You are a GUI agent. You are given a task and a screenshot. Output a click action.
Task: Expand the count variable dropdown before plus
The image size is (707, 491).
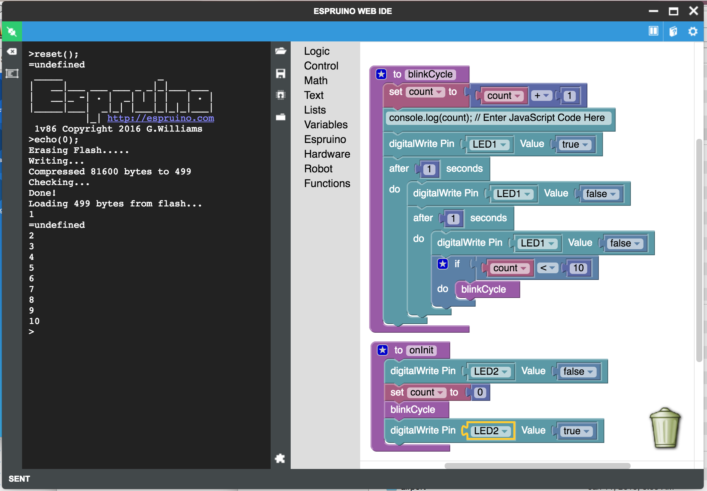click(x=504, y=96)
